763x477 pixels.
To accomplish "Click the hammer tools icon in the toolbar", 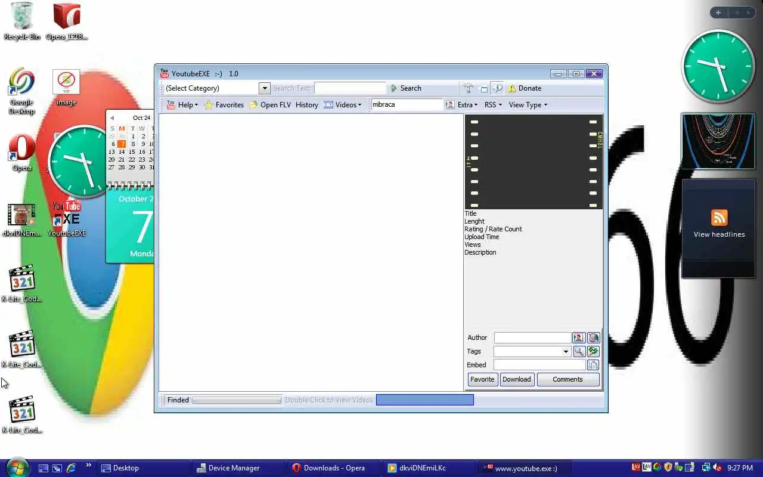I will click(469, 88).
